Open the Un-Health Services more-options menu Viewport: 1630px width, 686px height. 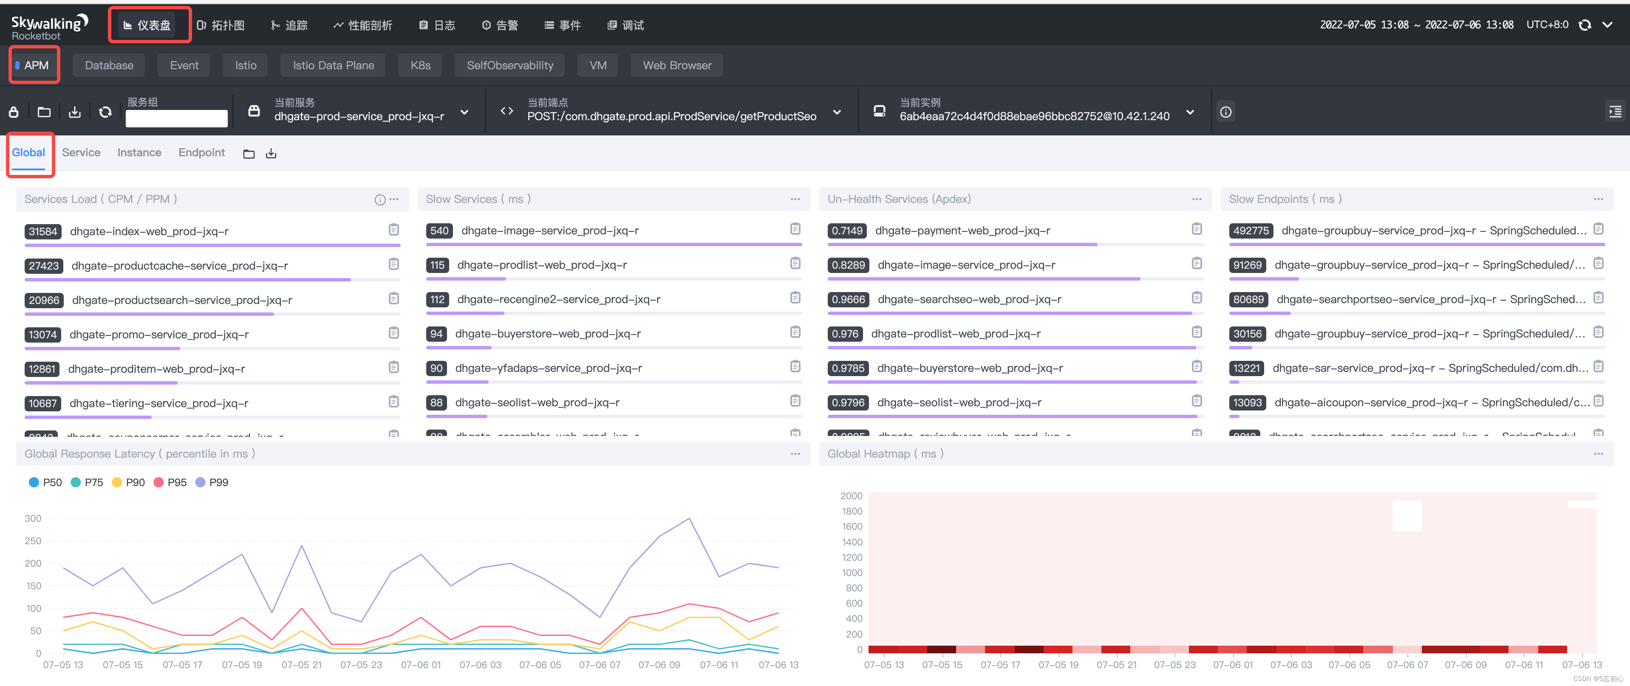[x=1197, y=199]
